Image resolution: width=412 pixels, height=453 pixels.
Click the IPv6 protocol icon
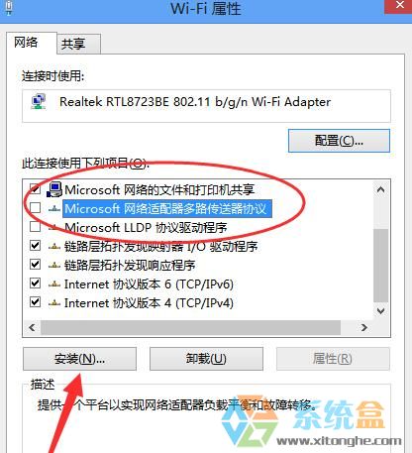click(x=54, y=283)
